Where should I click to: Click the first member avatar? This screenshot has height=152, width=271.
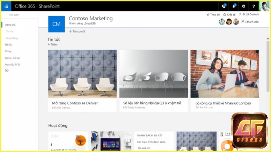[222, 22]
